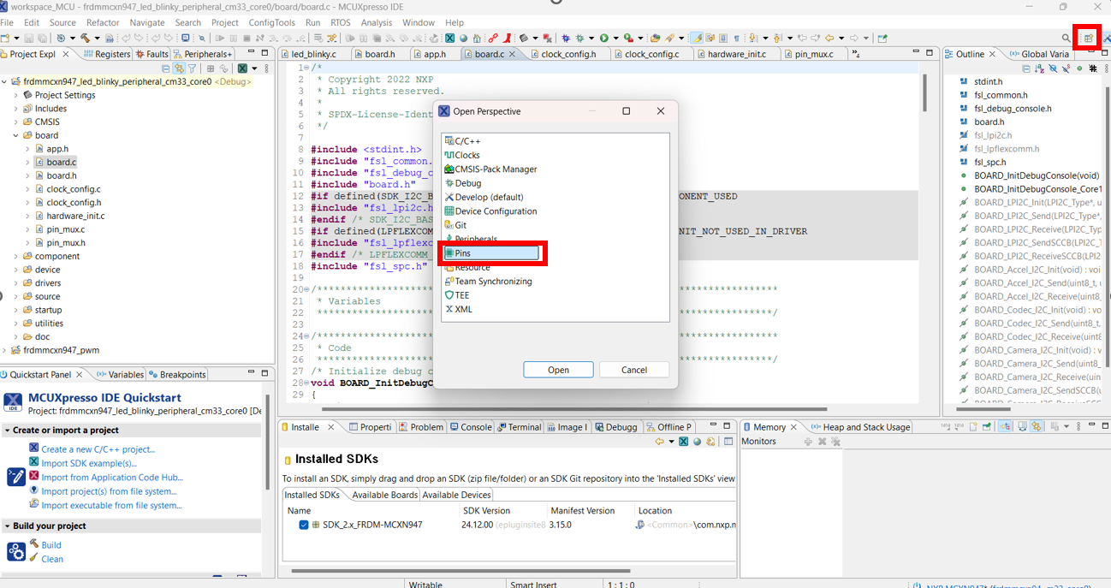Select Pins in the Open Perspective list
The width and height of the screenshot is (1111, 588).
463,253
